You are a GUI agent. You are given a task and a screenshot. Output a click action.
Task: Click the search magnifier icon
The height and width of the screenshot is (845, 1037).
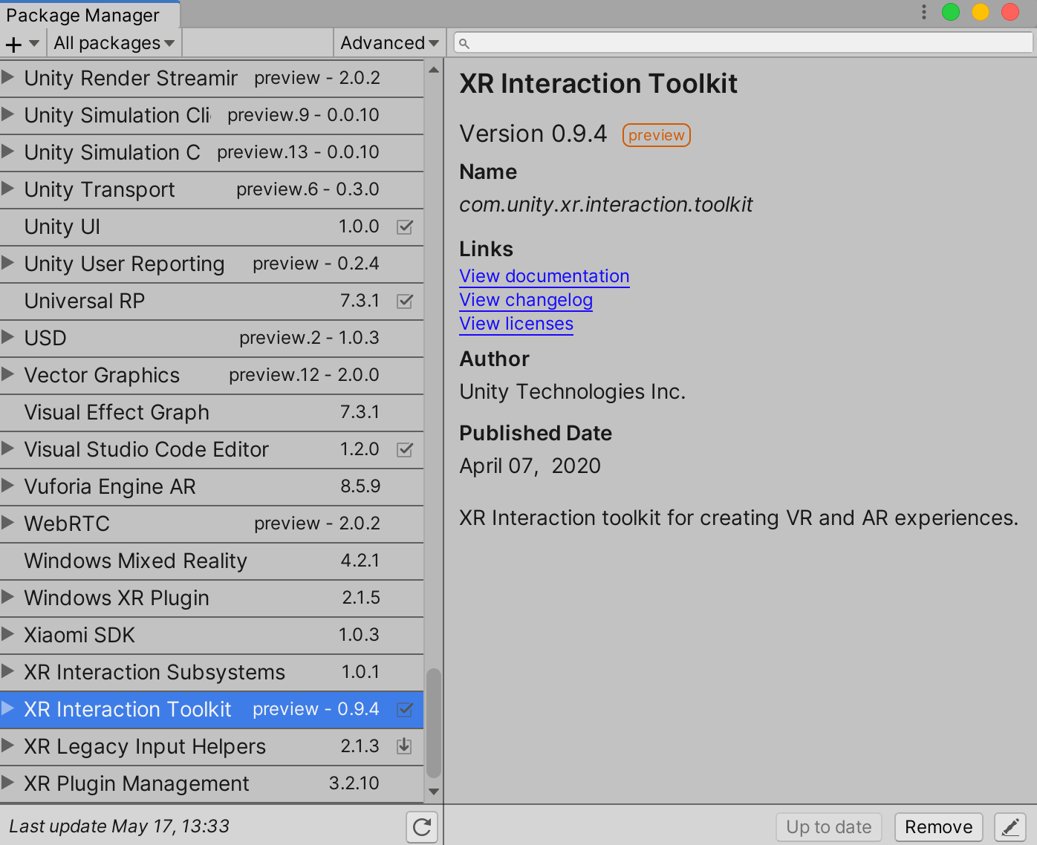pos(464,43)
